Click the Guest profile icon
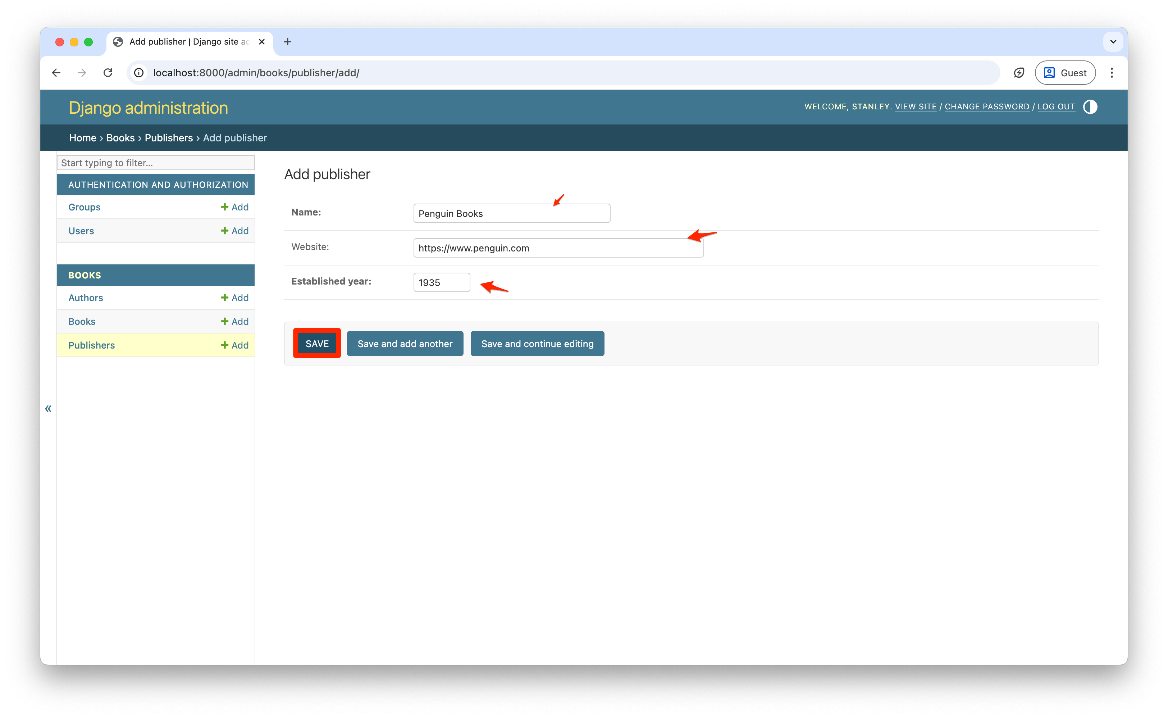The image size is (1168, 718). (x=1050, y=73)
